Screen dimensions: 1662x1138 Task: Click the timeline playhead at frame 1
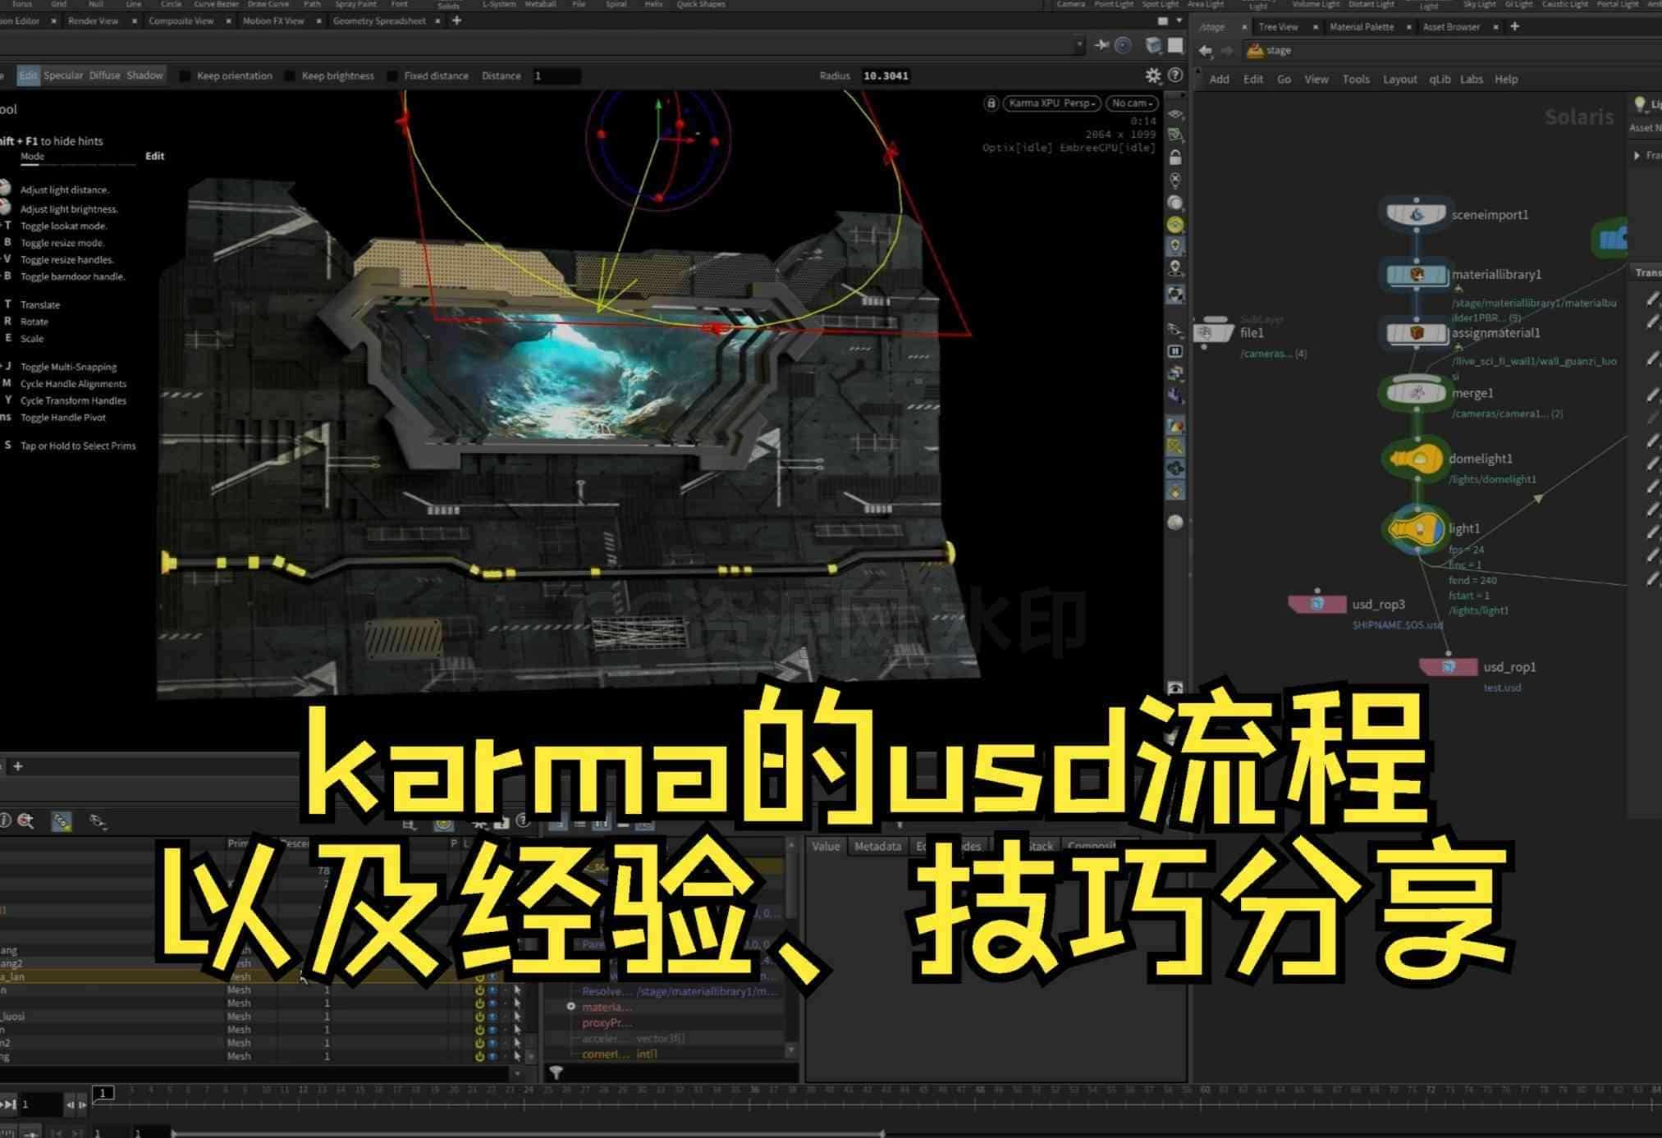click(103, 1093)
